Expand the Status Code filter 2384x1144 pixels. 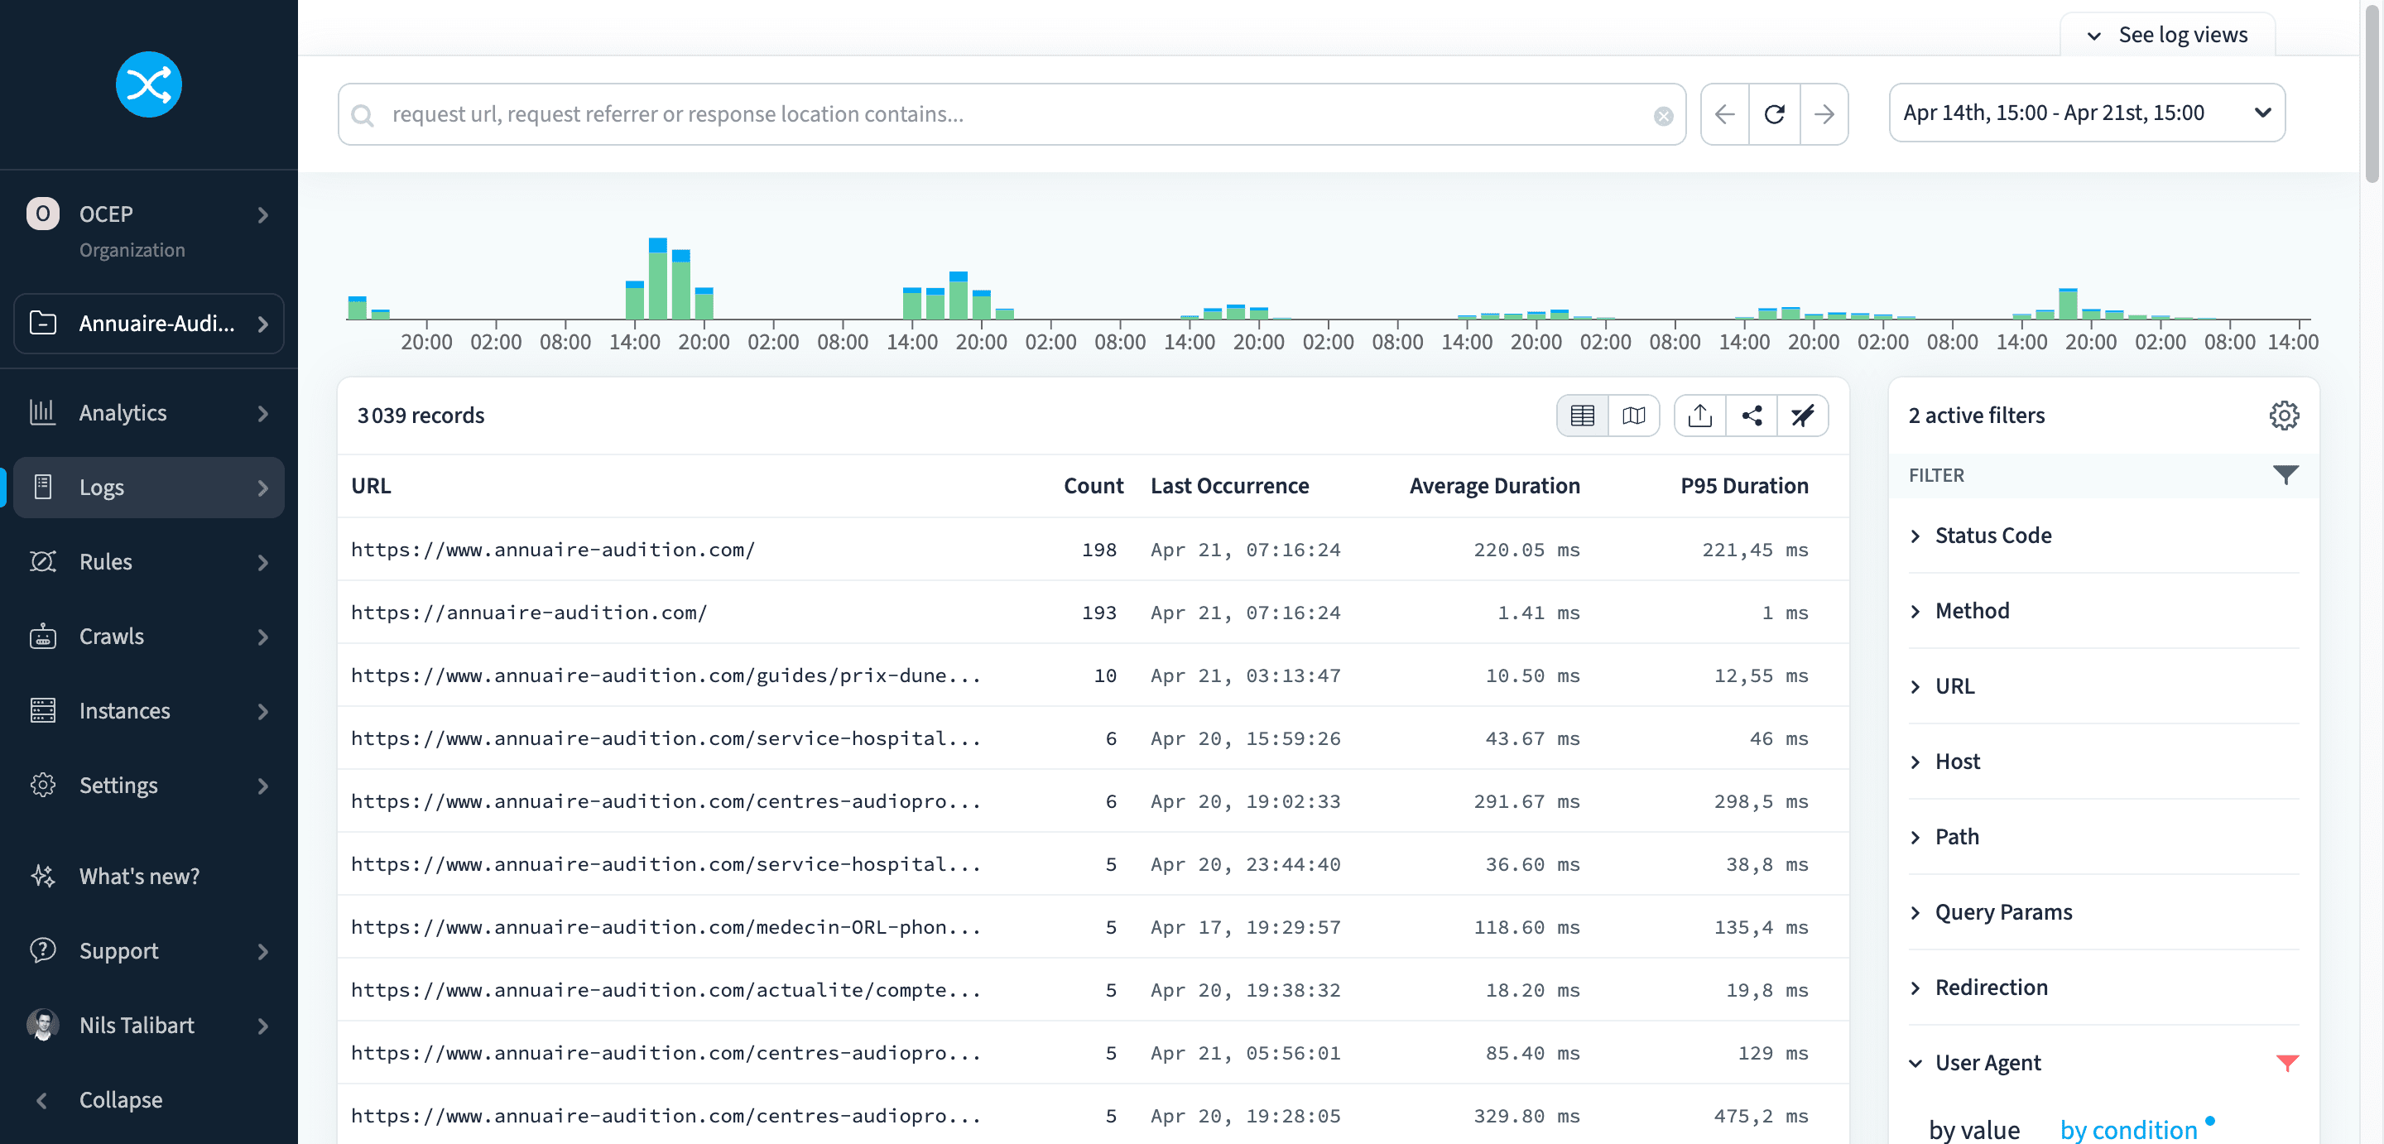click(2103, 535)
